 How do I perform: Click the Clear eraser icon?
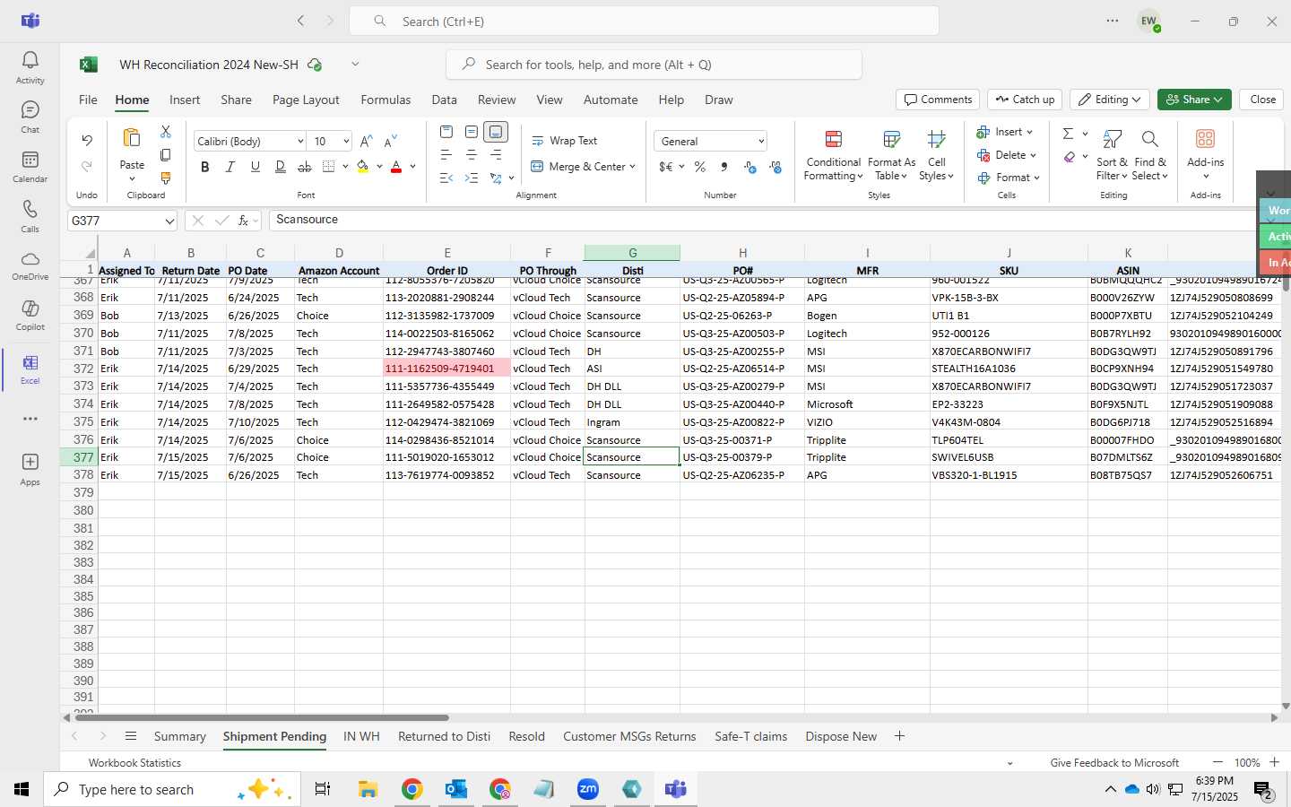(1070, 157)
